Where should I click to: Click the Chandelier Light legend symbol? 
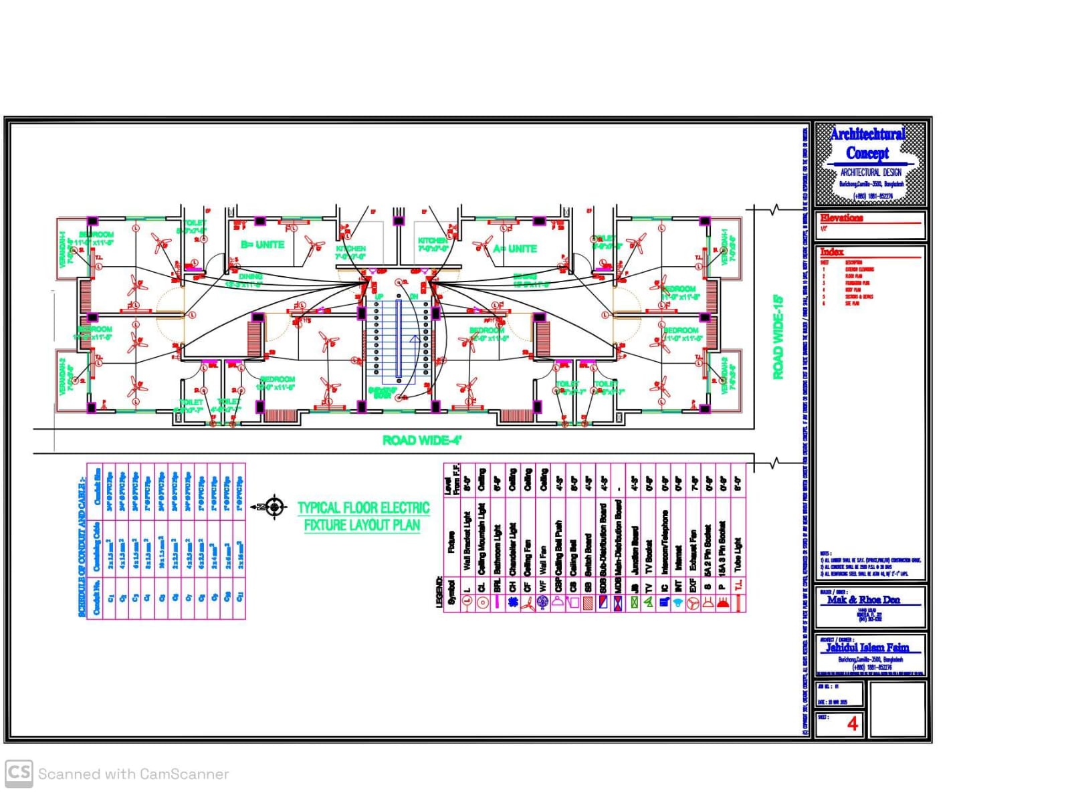tap(514, 602)
